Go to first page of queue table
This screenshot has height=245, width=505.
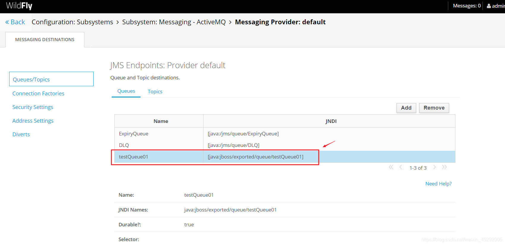coord(391,167)
